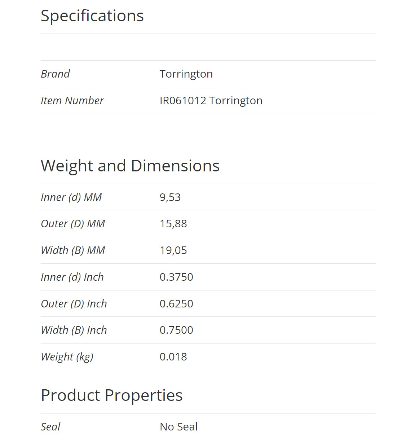The height and width of the screenshot is (442, 406).
Task: Click the Weight and Dimensions heading
Action: point(130,166)
